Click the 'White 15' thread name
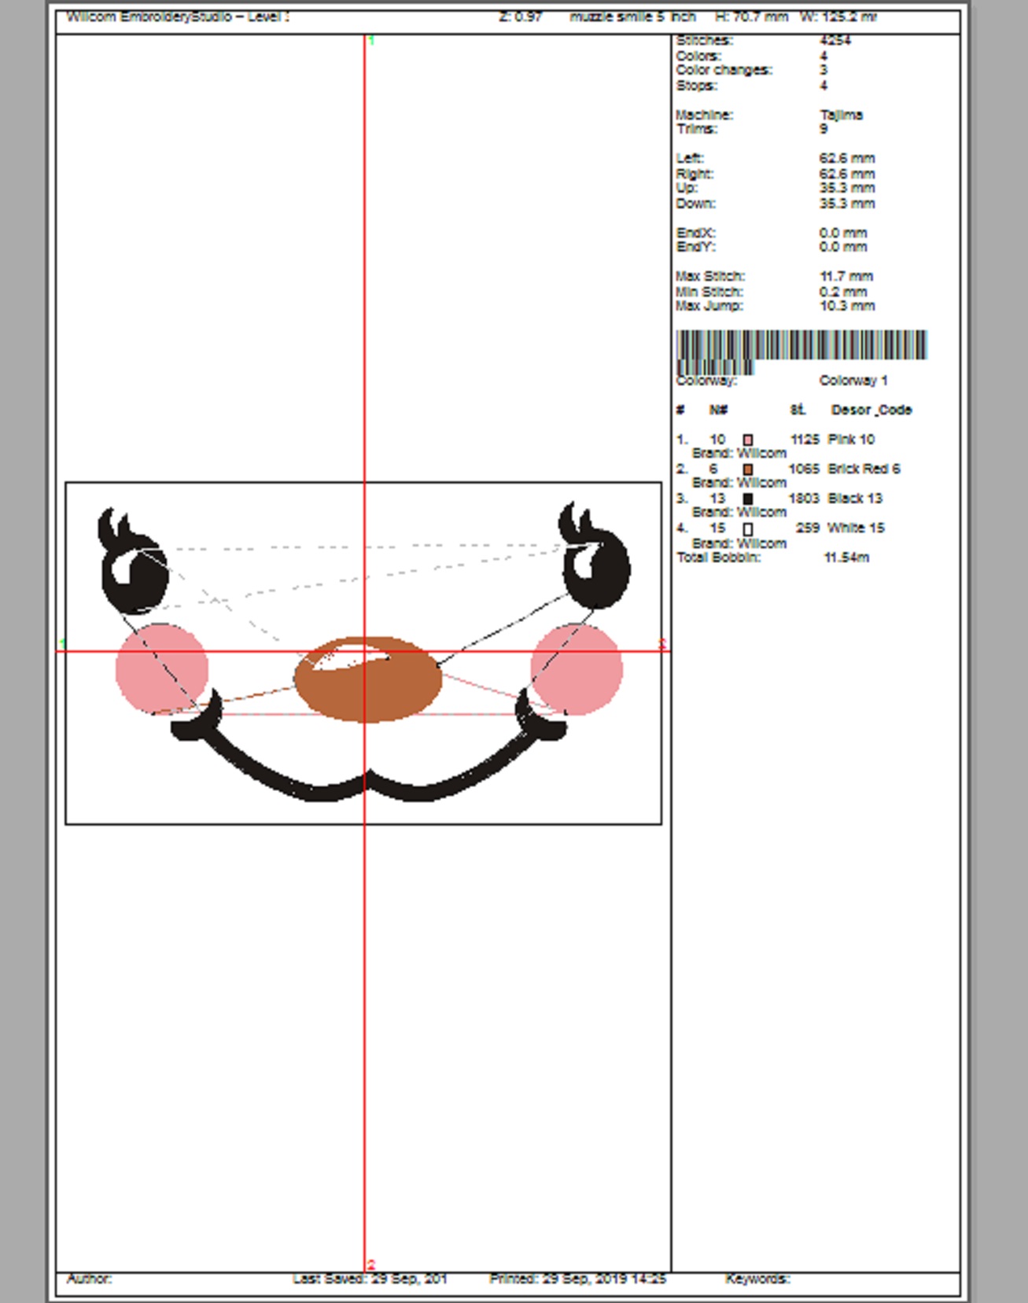This screenshot has height=1303, width=1028. (x=856, y=528)
